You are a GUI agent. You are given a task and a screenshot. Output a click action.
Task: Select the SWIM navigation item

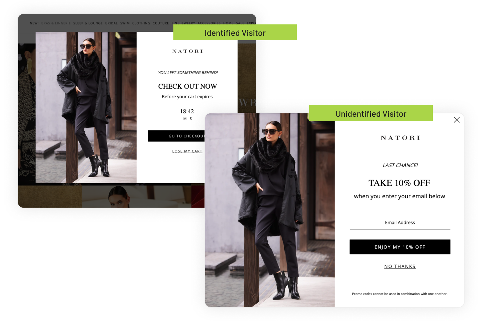[x=125, y=23]
